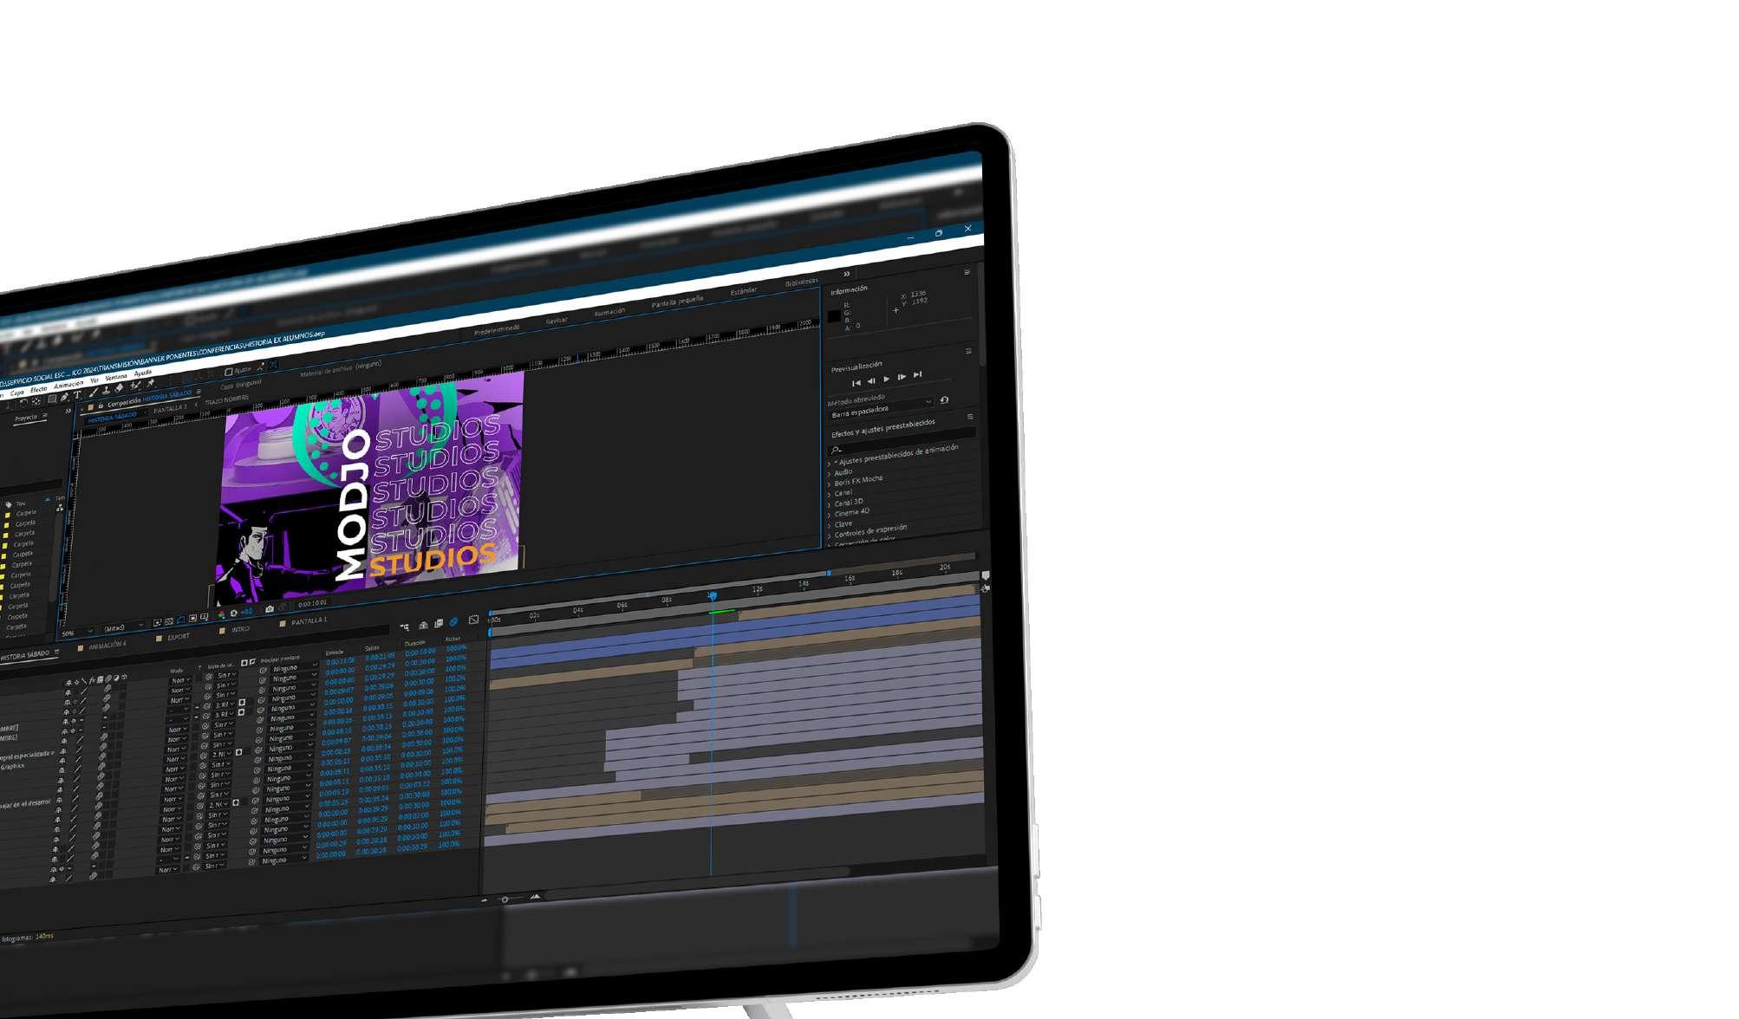
Task: Click the current-time indicator on timeline
Action: [x=712, y=596]
